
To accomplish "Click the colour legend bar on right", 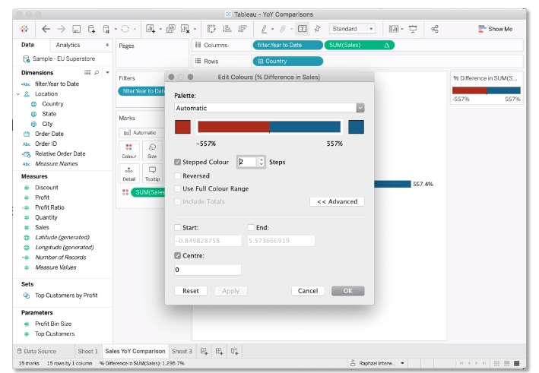I will coord(486,90).
